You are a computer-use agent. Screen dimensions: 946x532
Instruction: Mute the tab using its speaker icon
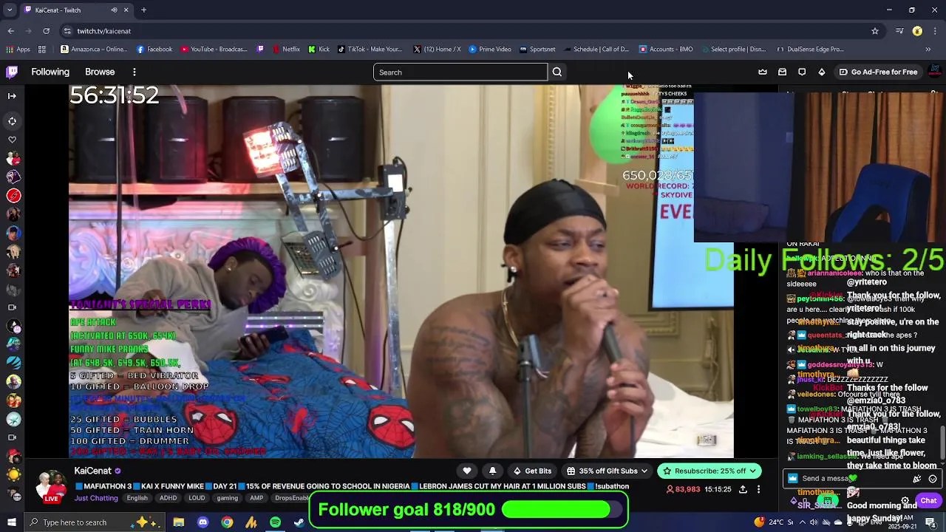click(x=114, y=10)
